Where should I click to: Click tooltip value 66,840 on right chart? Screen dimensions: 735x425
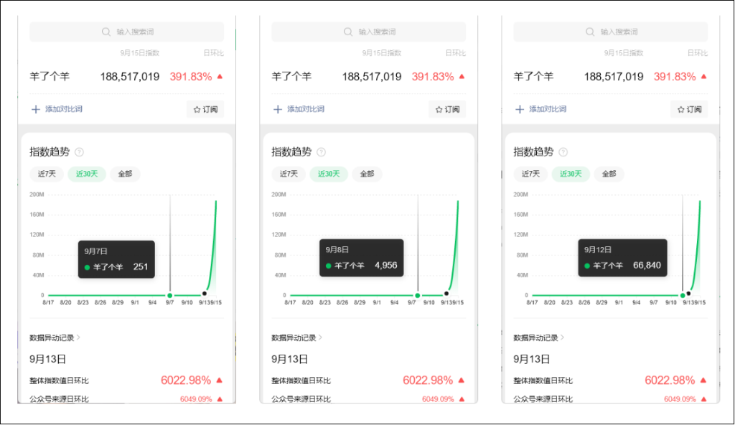tap(647, 266)
